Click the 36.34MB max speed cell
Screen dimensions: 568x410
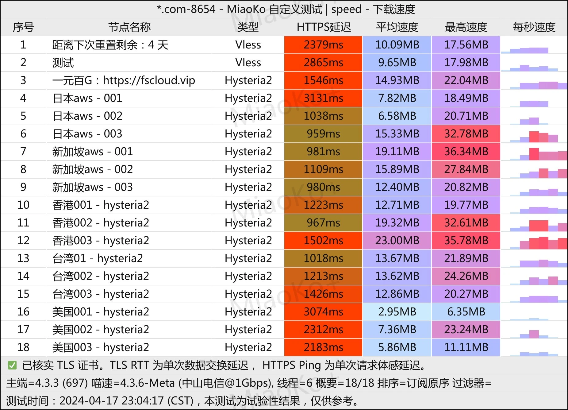pos(466,152)
